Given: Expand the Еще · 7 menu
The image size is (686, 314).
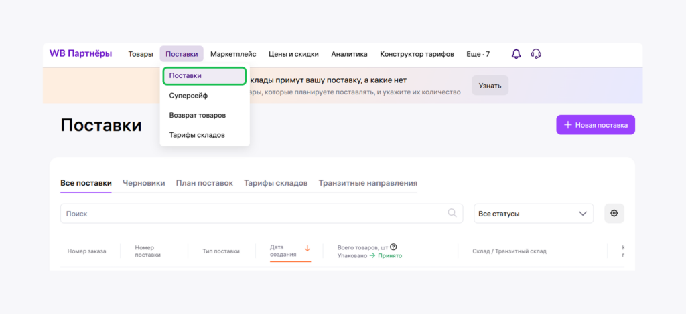Looking at the screenshot, I should [x=478, y=54].
